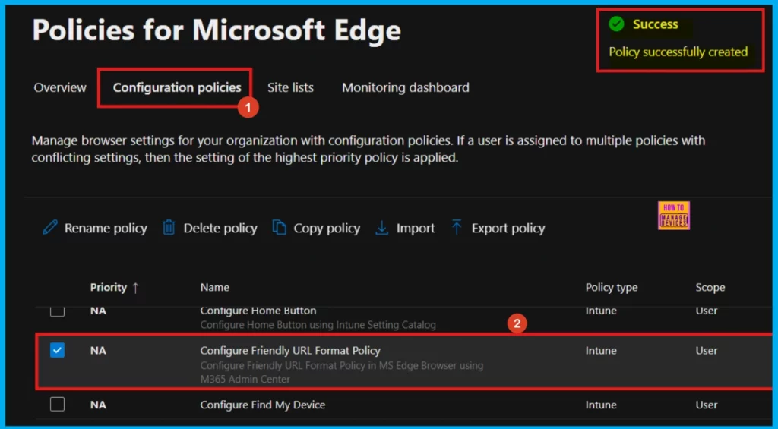Image resolution: width=778 pixels, height=429 pixels.
Task: Click NA priority in Friendly URL Format row
Action: pyautogui.click(x=98, y=351)
